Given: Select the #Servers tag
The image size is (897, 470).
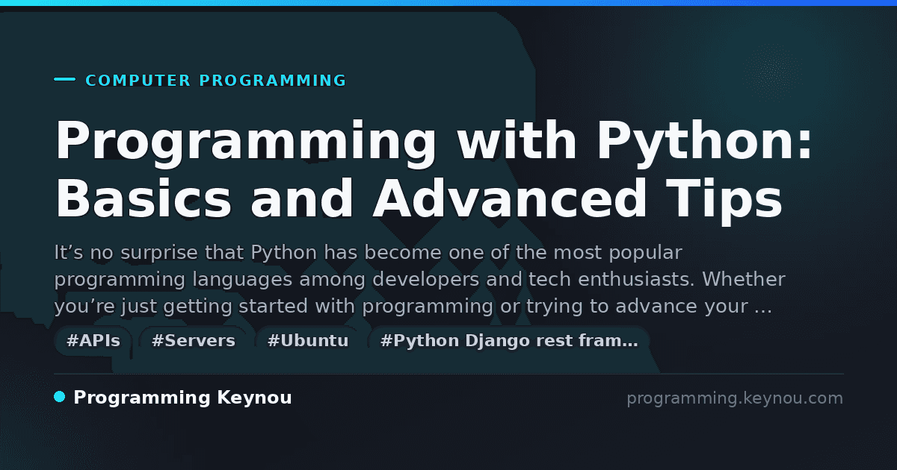Looking at the screenshot, I should click(x=193, y=341).
